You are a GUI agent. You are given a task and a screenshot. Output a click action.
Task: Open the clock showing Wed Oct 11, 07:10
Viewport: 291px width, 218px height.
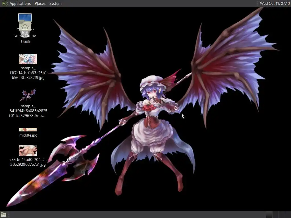(x=275, y=3)
